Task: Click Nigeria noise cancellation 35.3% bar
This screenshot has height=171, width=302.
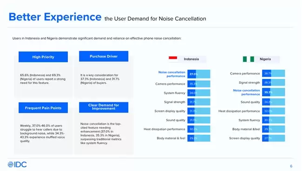Action: (x=274, y=92)
